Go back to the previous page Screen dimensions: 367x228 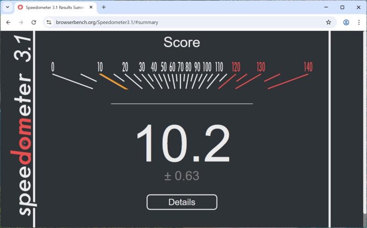tap(8, 22)
